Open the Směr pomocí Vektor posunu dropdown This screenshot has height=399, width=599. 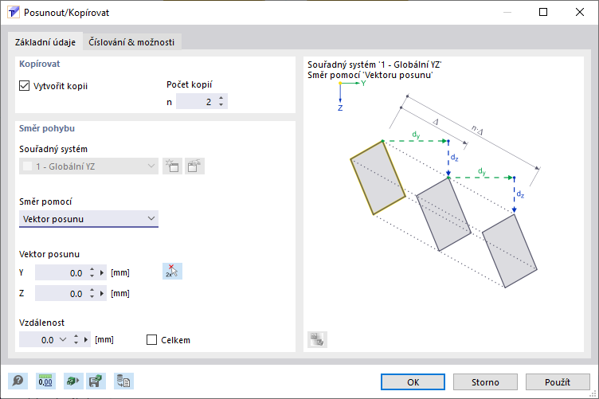click(88, 219)
